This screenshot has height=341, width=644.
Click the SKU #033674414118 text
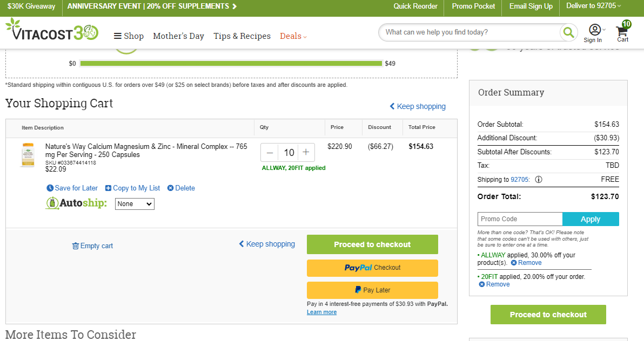tap(71, 163)
